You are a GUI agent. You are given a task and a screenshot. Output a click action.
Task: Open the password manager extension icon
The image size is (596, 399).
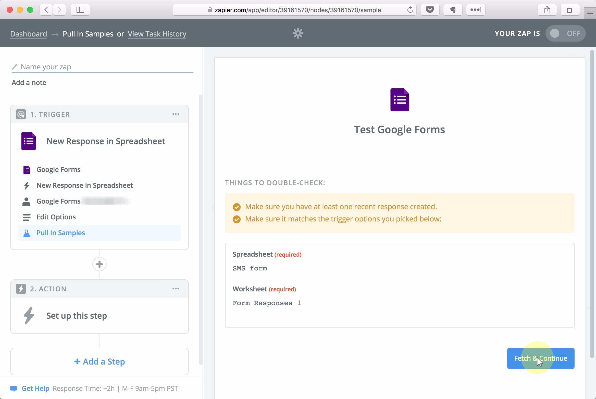476,10
